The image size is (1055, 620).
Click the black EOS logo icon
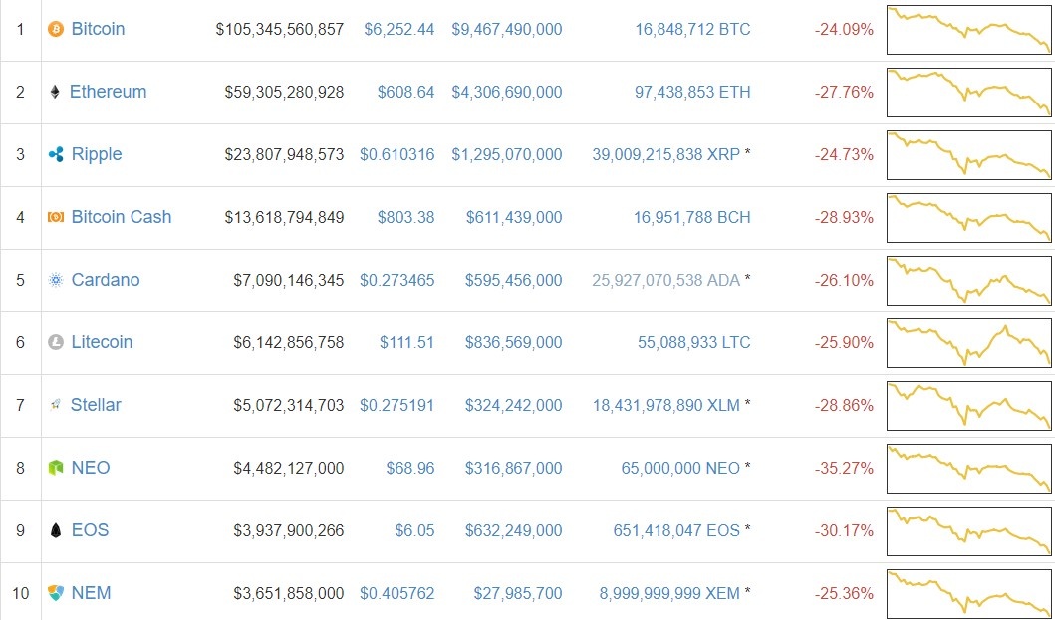pyautogui.click(x=56, y=530)
